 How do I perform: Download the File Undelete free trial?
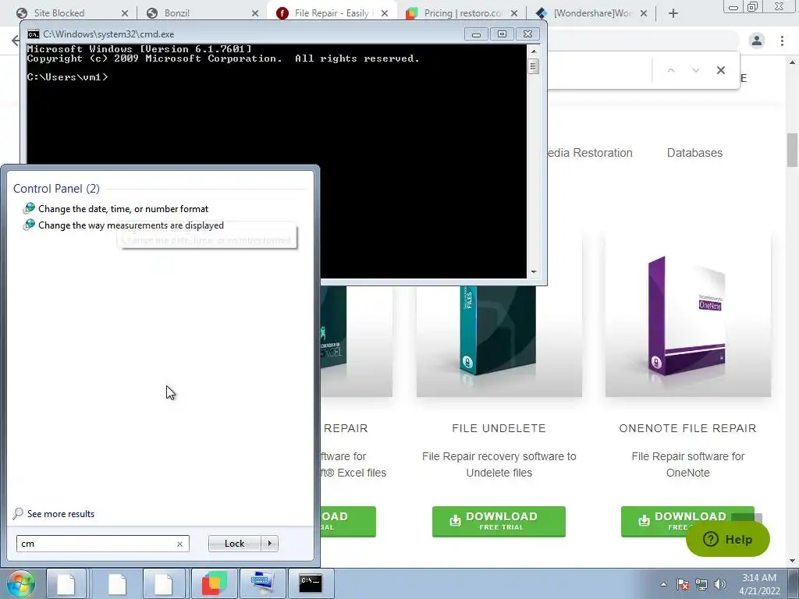[499, 522]
